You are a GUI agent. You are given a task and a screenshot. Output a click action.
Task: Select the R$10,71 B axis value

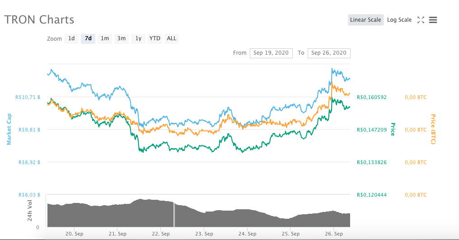point(28,97)
